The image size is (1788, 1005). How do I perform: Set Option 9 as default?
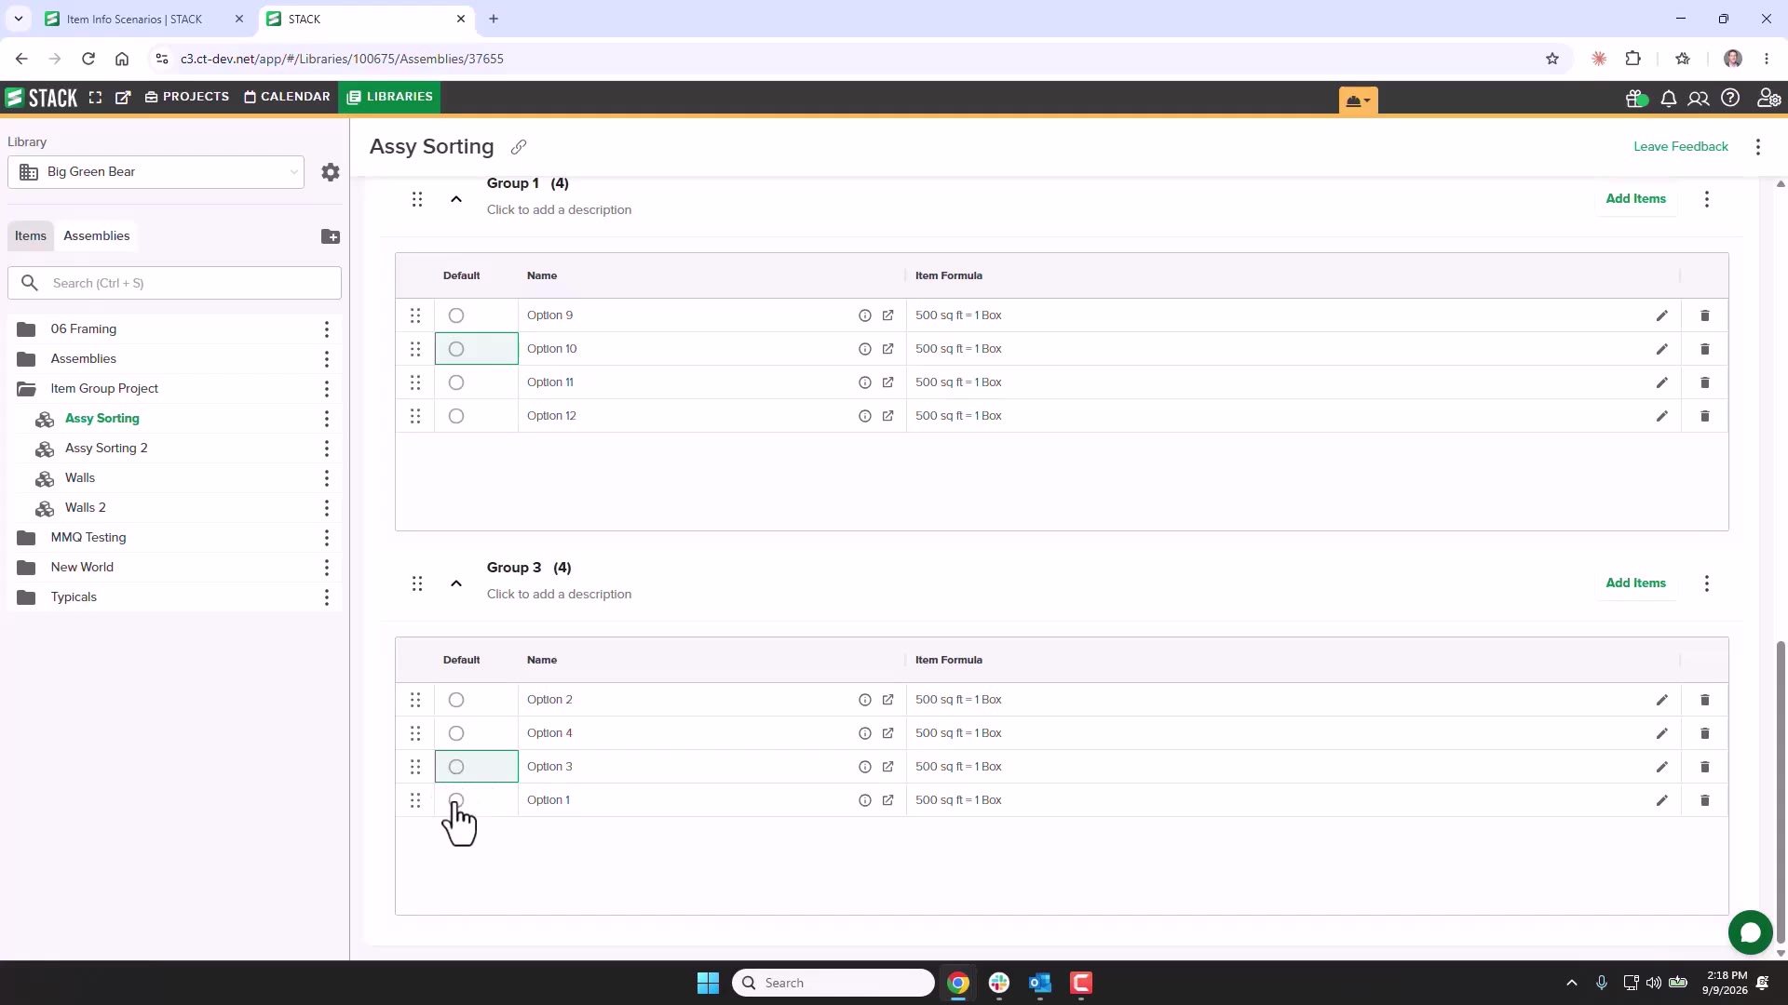coord(456,315)
